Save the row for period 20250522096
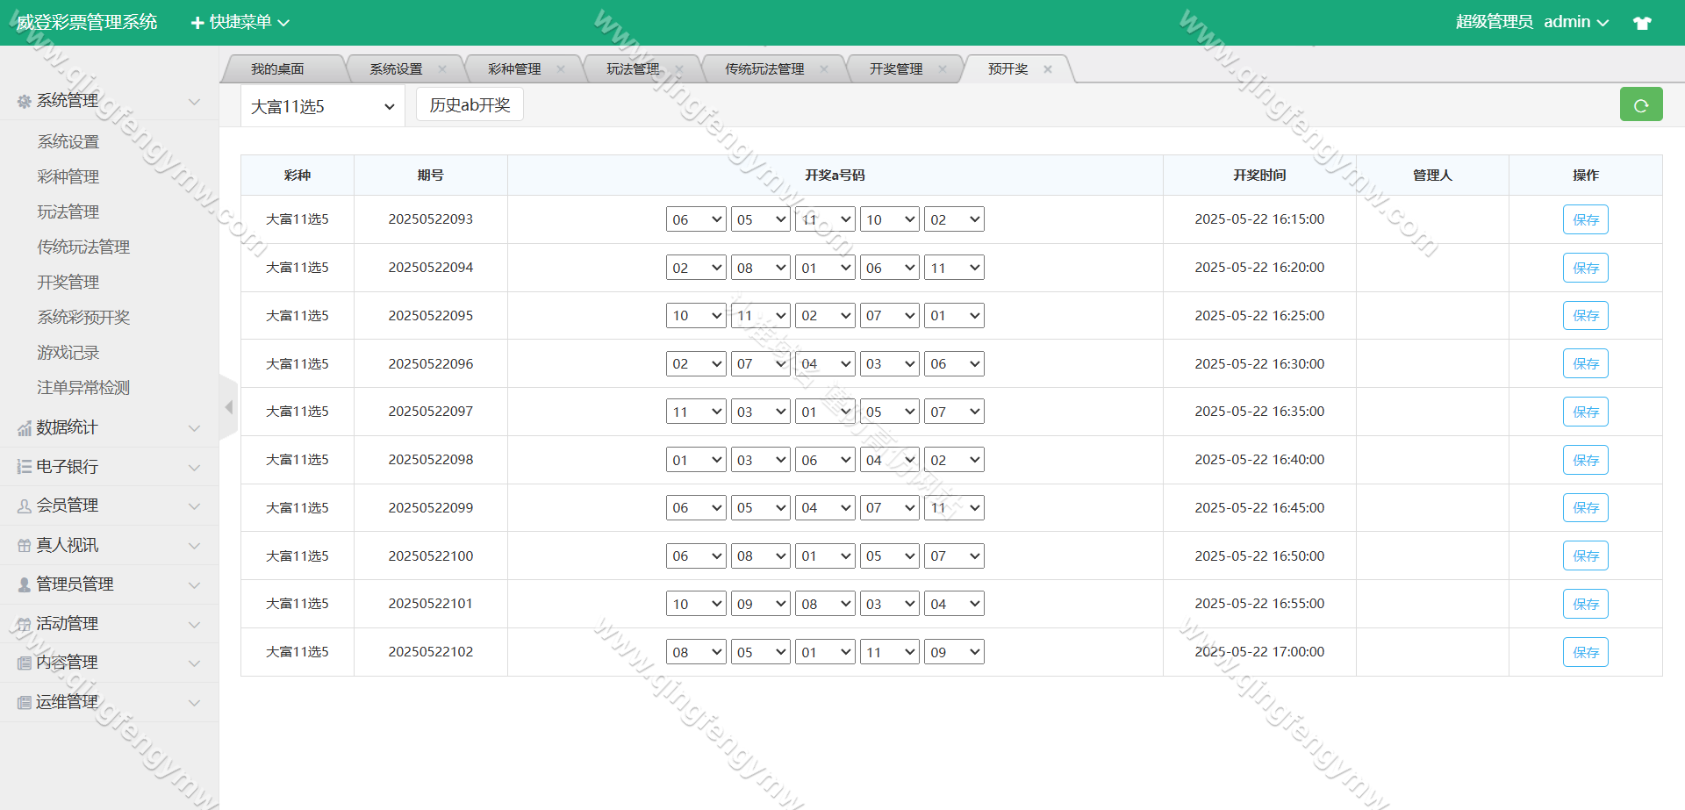Screen dimensions: 1685x810 (1585, 363)
